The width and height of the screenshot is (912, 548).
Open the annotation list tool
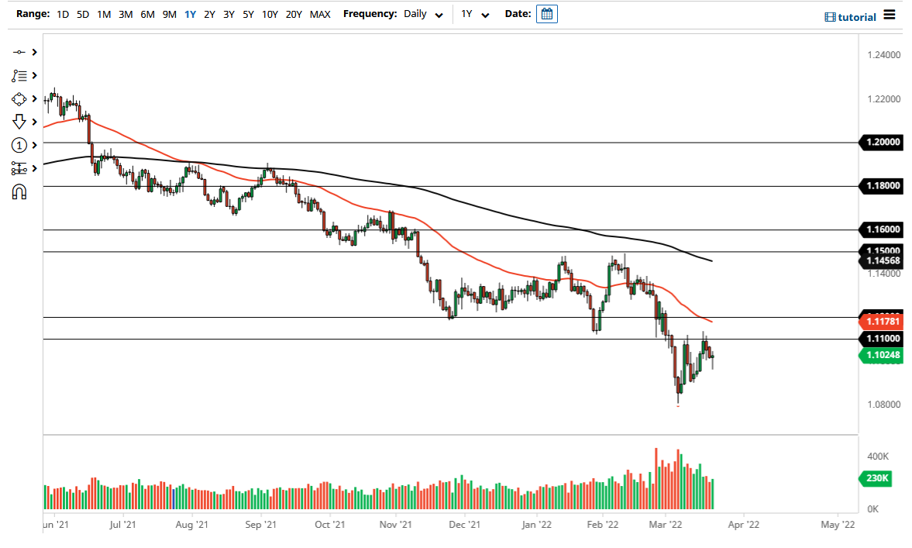pos(19,75)
